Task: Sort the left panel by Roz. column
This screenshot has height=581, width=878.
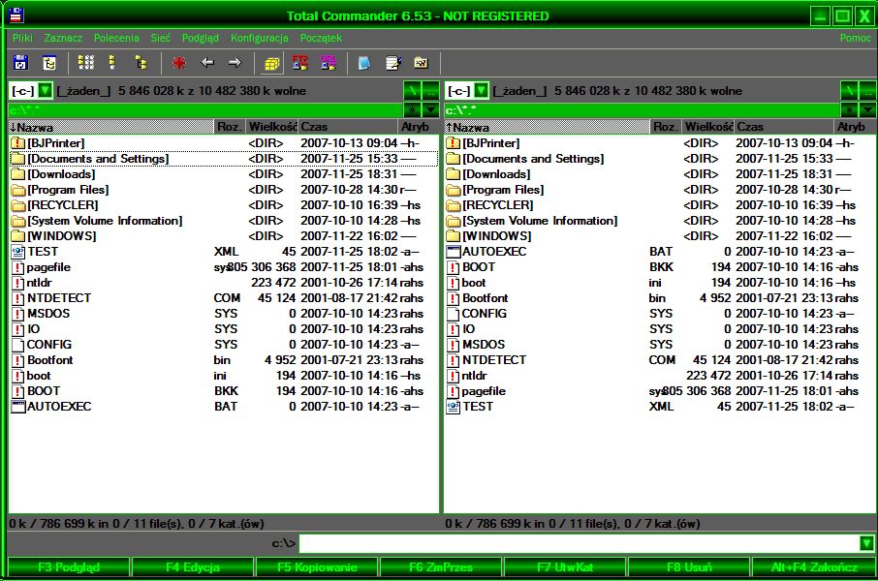Action: tap(230, 127)
